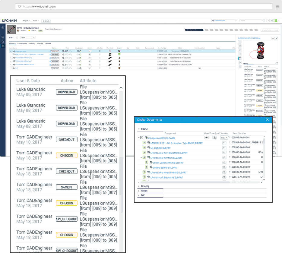The image size is (282, 253).
Task: Open the details list icon in side panel
Action: pos(240,42)
